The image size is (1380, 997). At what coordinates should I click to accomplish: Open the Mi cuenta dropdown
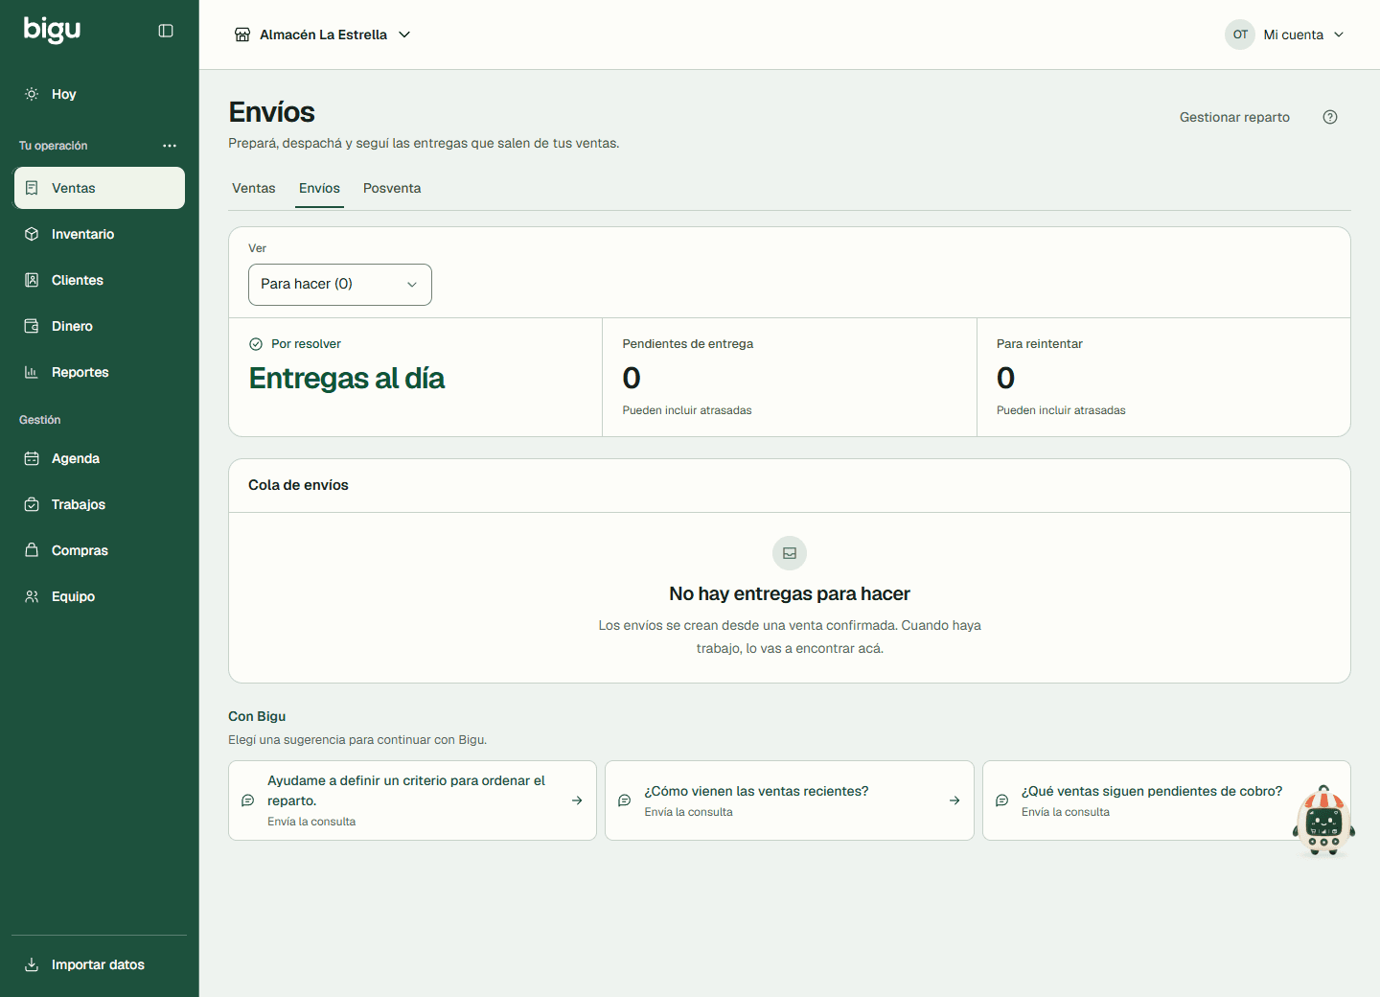1286,35
